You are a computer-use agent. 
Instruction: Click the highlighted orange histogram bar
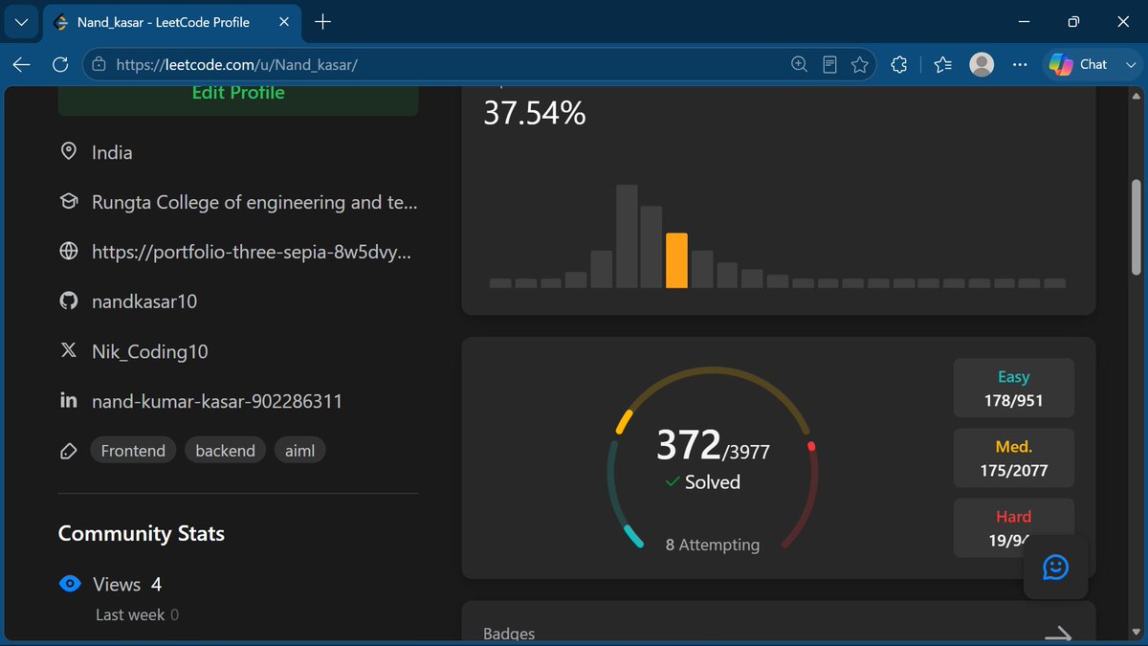click(x=676, y=260)
